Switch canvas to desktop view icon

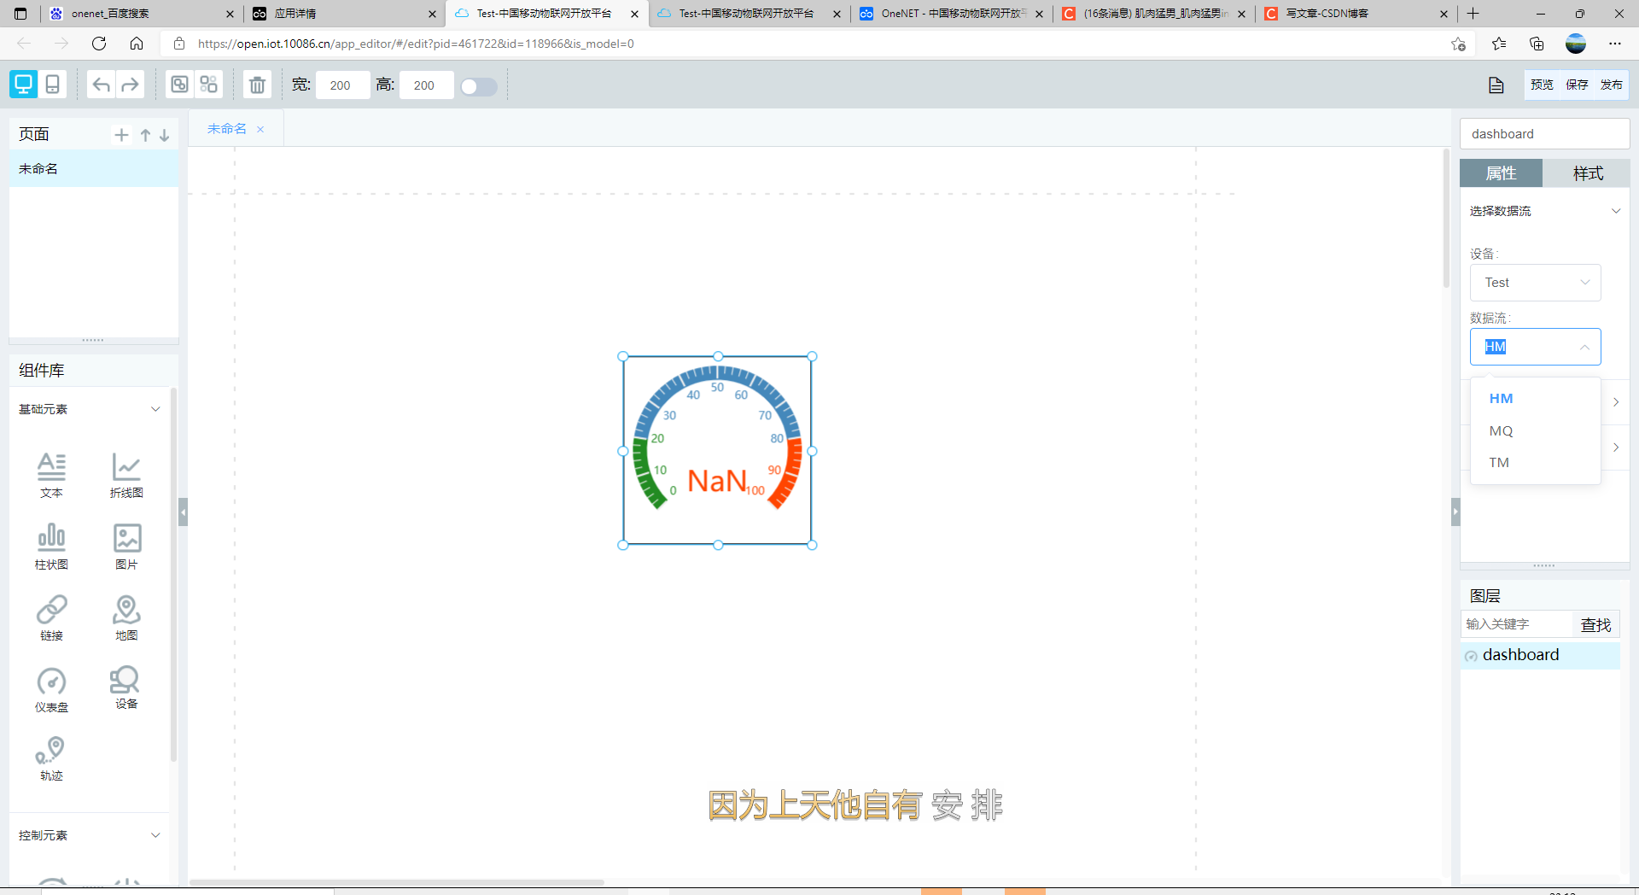point(22,85)
